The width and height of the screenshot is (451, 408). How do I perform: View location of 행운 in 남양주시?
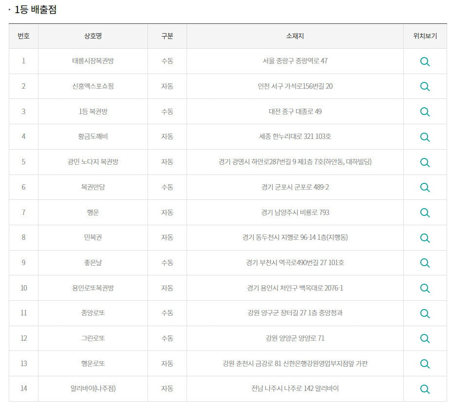(x=425, y=213)
